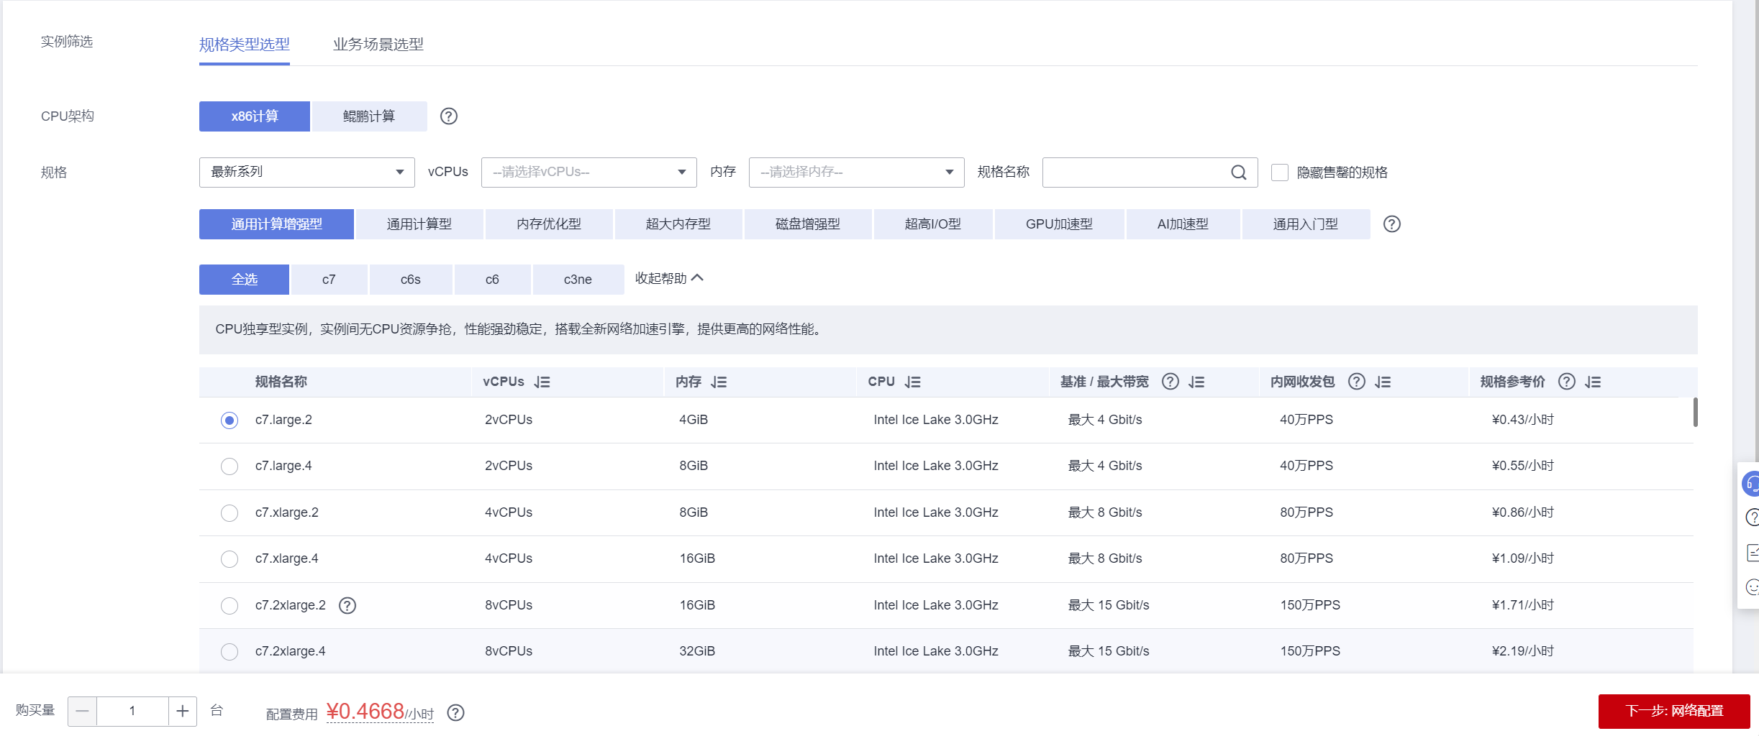The image size is (1759, 736).
Task: Filter by c7 series
Action: coord(329,280)
